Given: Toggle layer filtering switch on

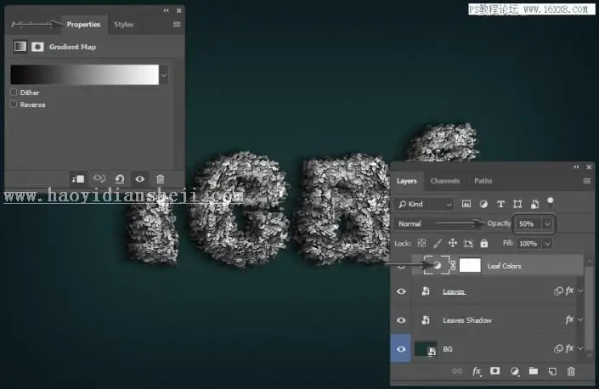Looking at the screenshot, I should click(551, 202).
